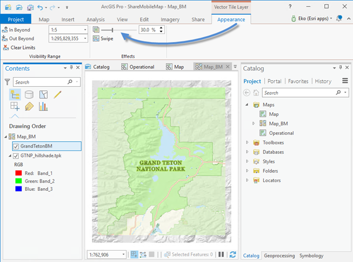The image size is (353, 262).
Task: Open project using the folder icon
Action: click(x=19, y=7)
